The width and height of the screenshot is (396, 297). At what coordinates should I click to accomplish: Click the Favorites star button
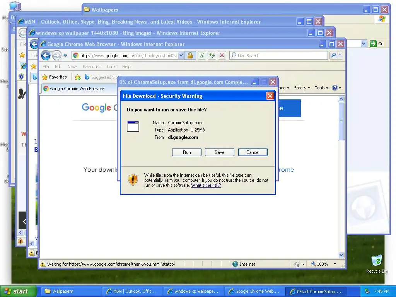tap(54, 77)
